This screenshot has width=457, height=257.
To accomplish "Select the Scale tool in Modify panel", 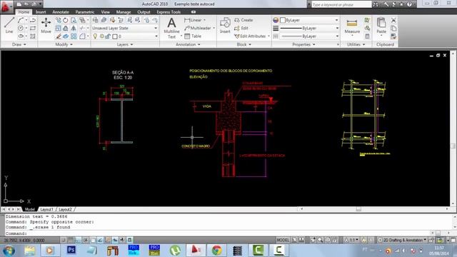I will tap(59, 29).
